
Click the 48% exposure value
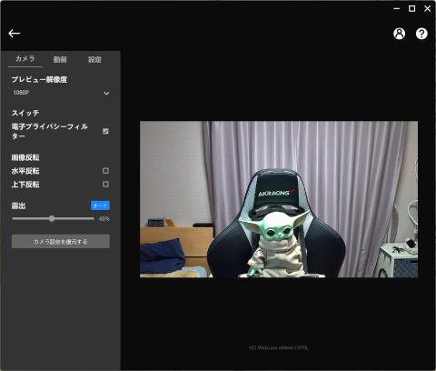point(104,219)
